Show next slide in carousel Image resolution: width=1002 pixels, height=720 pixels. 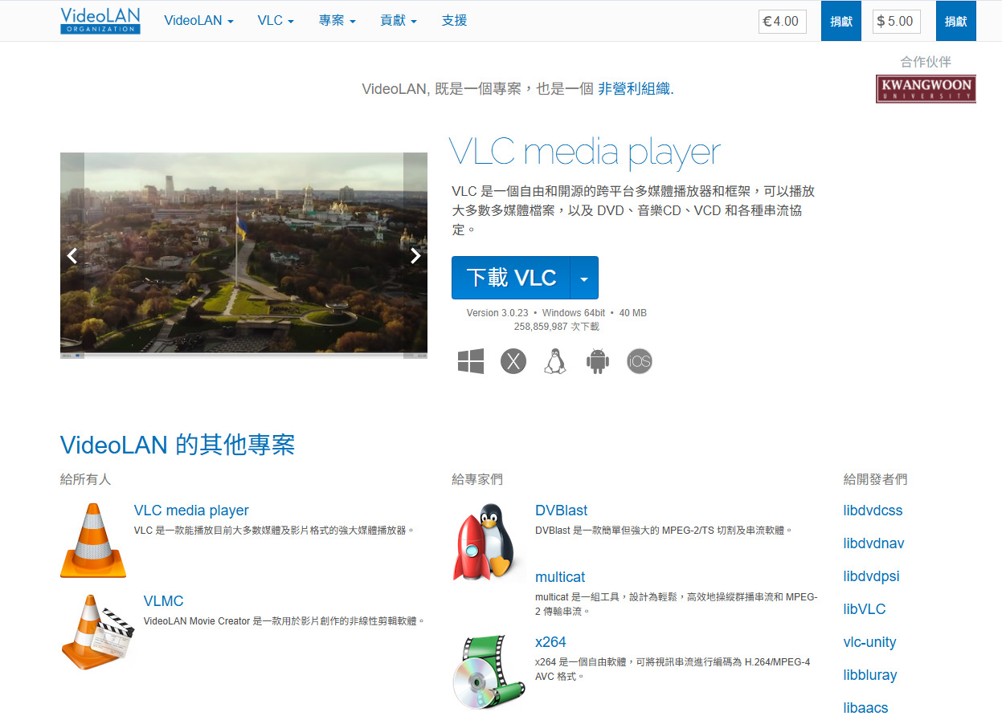coord(415,256)
